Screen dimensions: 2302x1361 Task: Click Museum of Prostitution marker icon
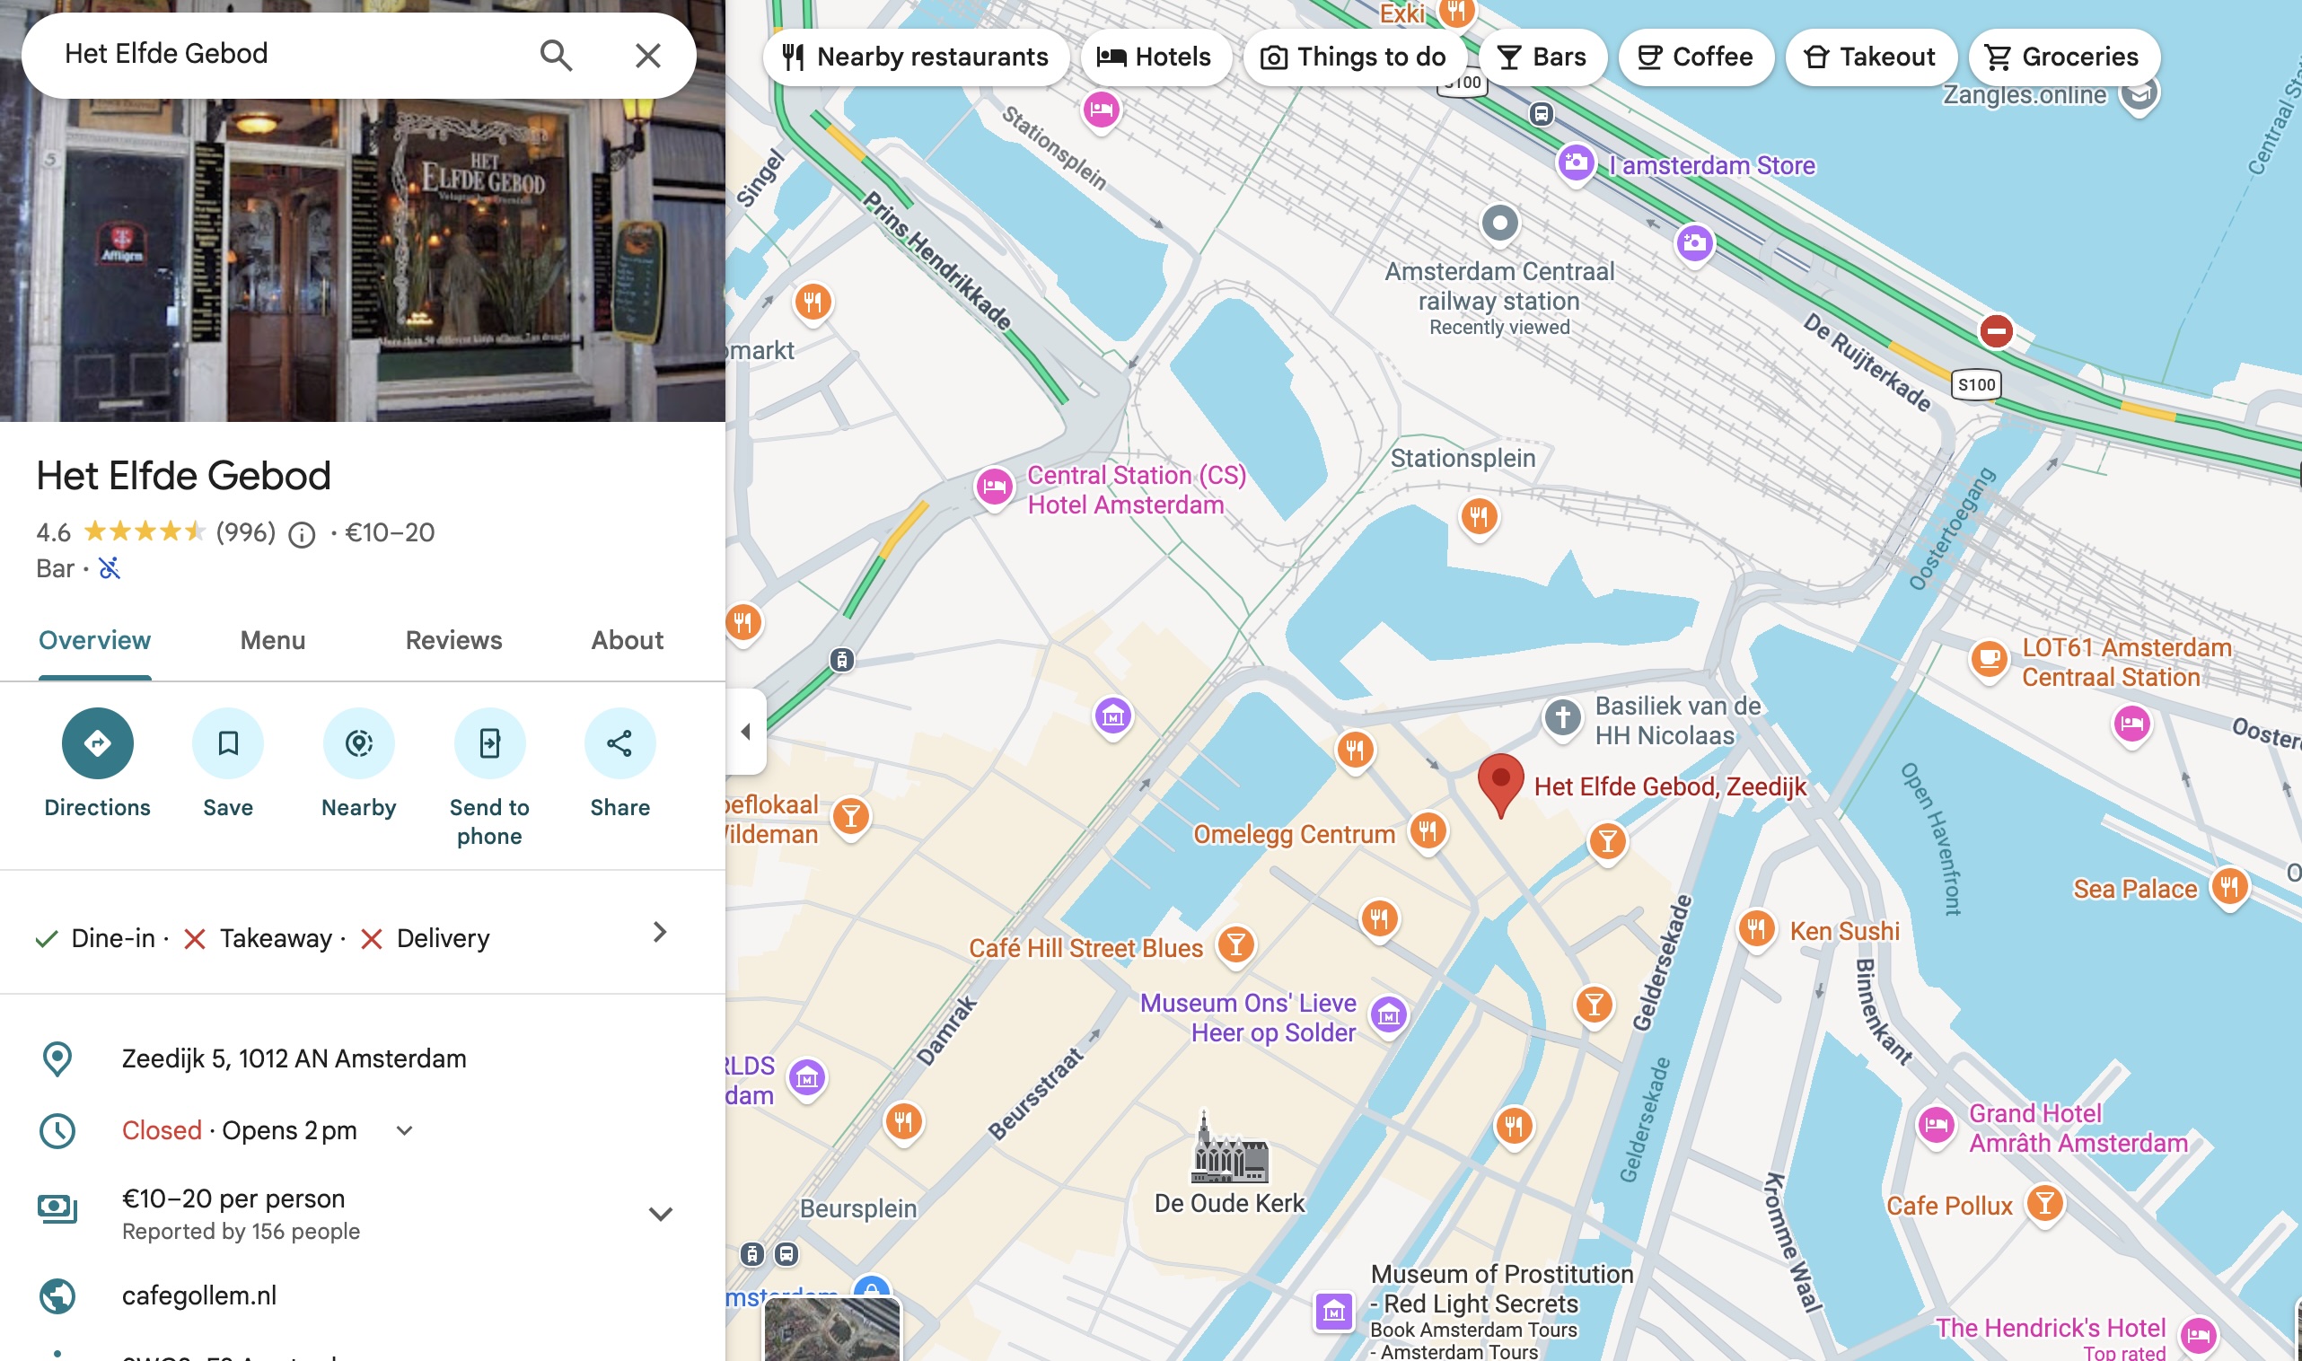[1333, 1312]
